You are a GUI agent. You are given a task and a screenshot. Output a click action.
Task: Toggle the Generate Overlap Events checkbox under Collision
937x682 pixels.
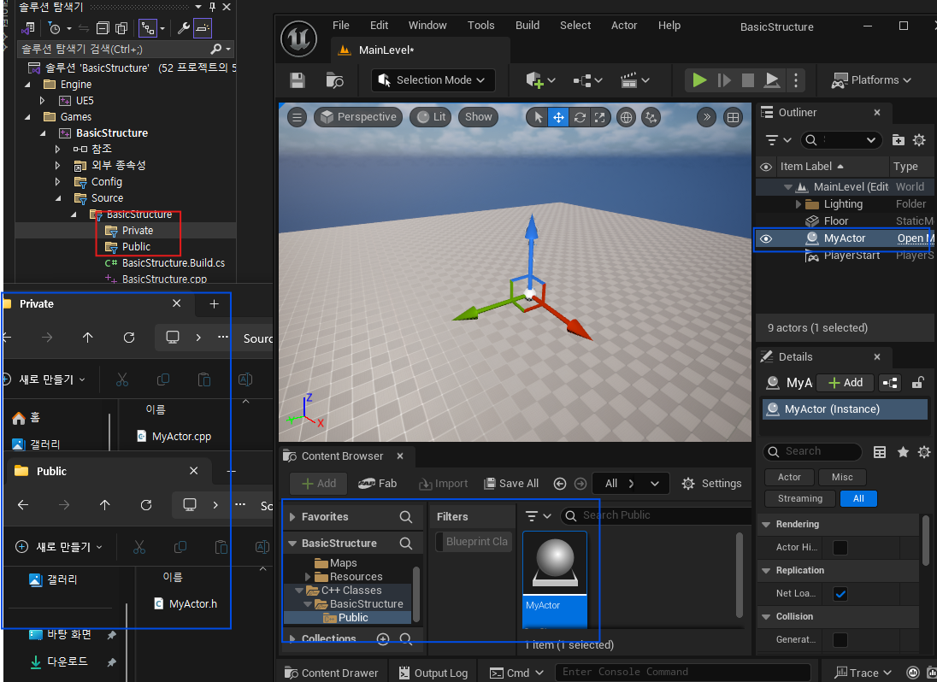point(840,639)
